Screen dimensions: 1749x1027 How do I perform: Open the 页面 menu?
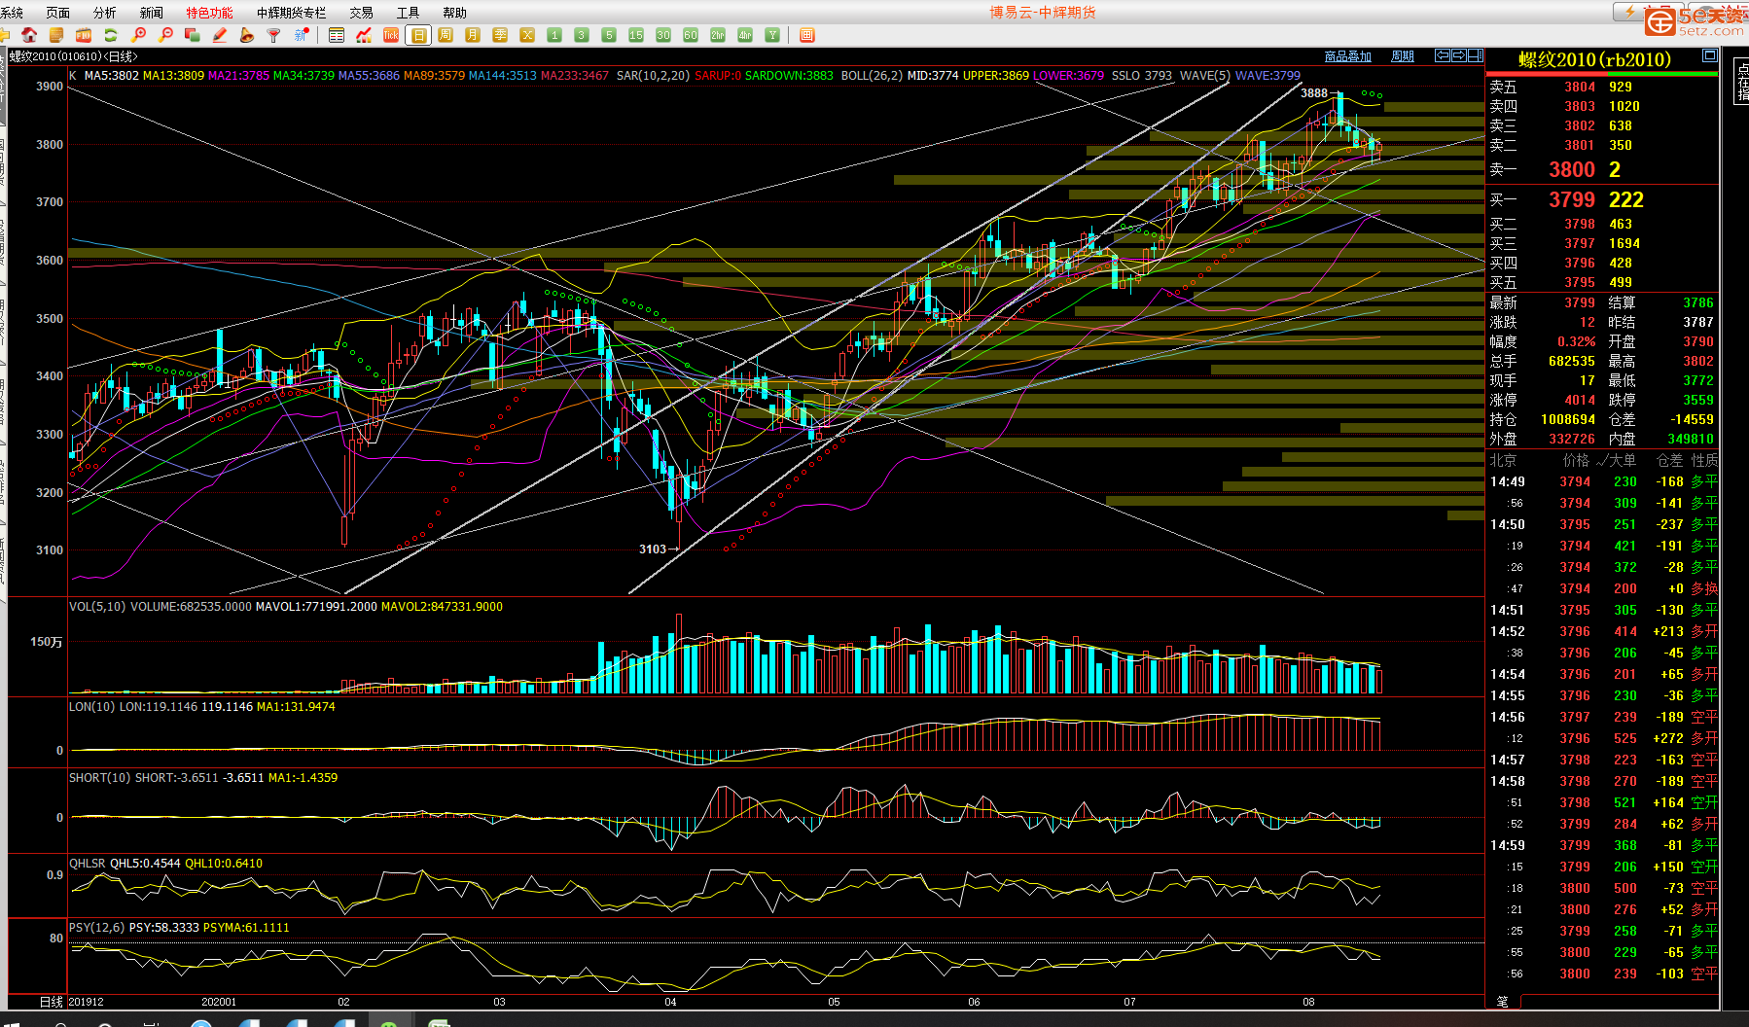click(58, 13)
